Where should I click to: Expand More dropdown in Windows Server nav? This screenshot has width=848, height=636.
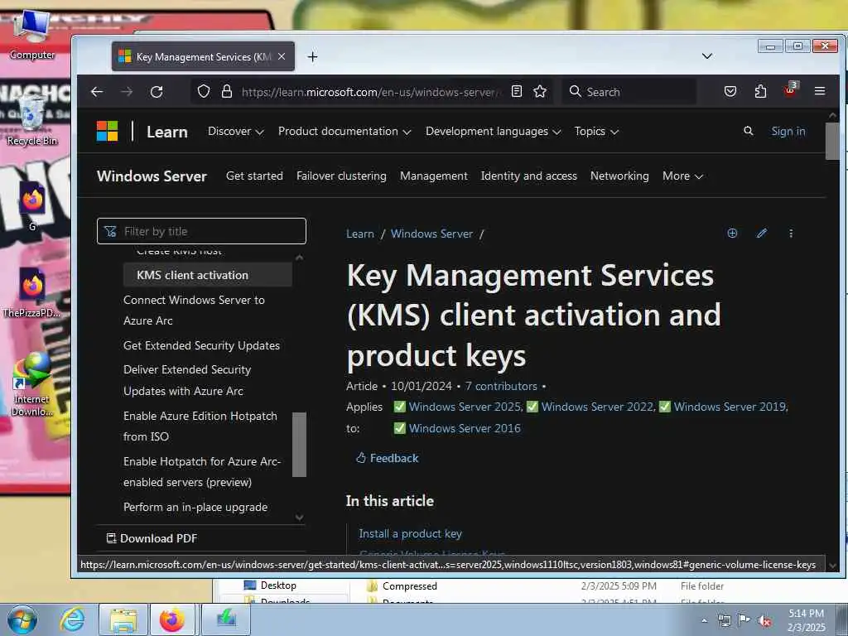point(682,176)
